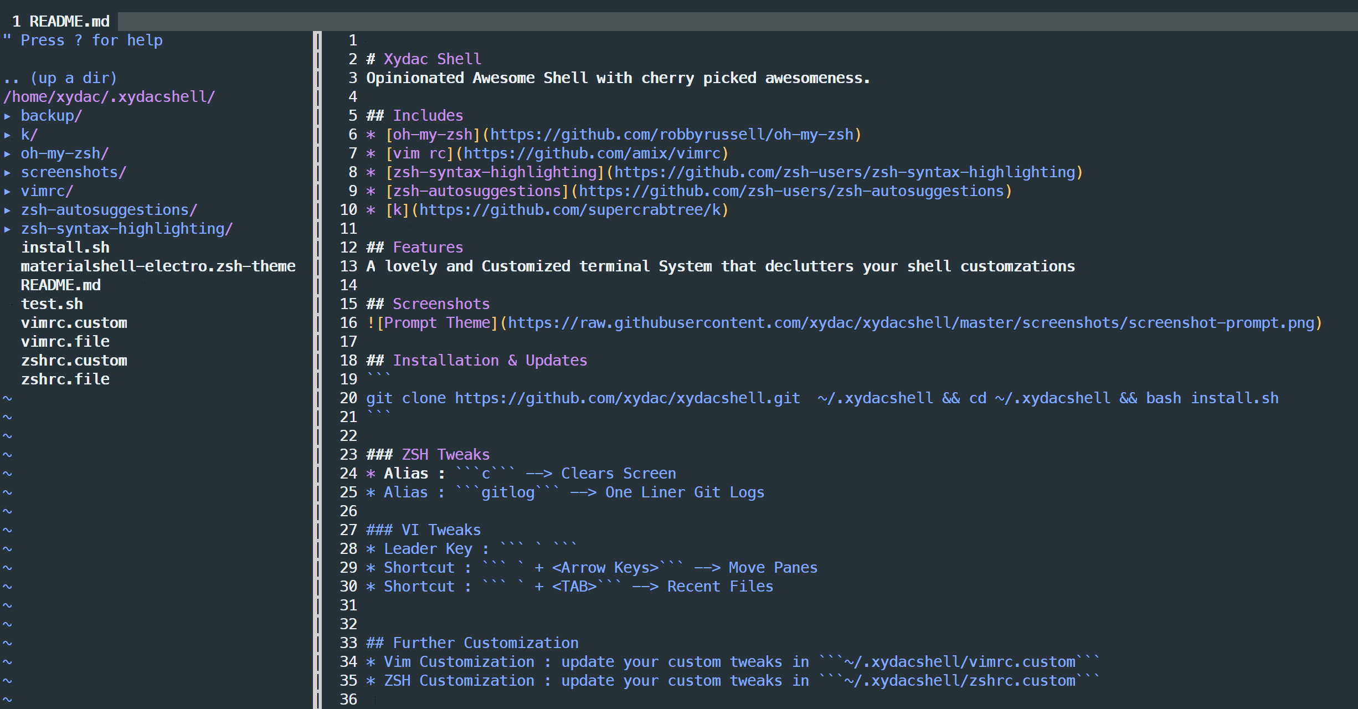Click the oh-my-zsh GitHub URL
Viewport: 1358px width, 709px height.
(x=671, y=135)
